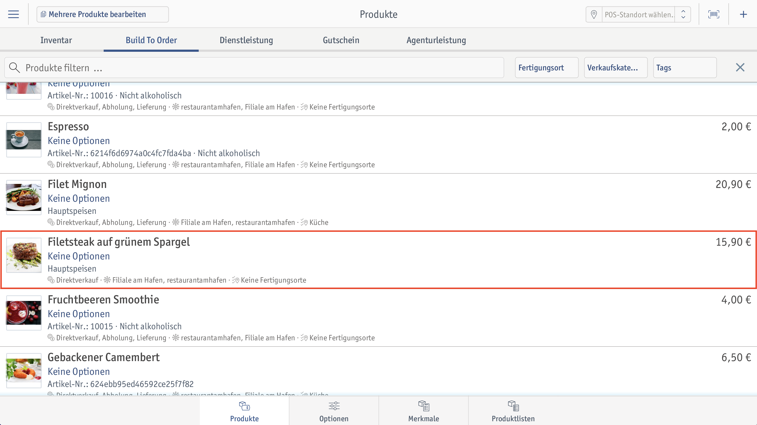The image size is (757, 425).
Task: Click Keine Optionen under Gebackener Camembert
Action: tap(79, 371)
